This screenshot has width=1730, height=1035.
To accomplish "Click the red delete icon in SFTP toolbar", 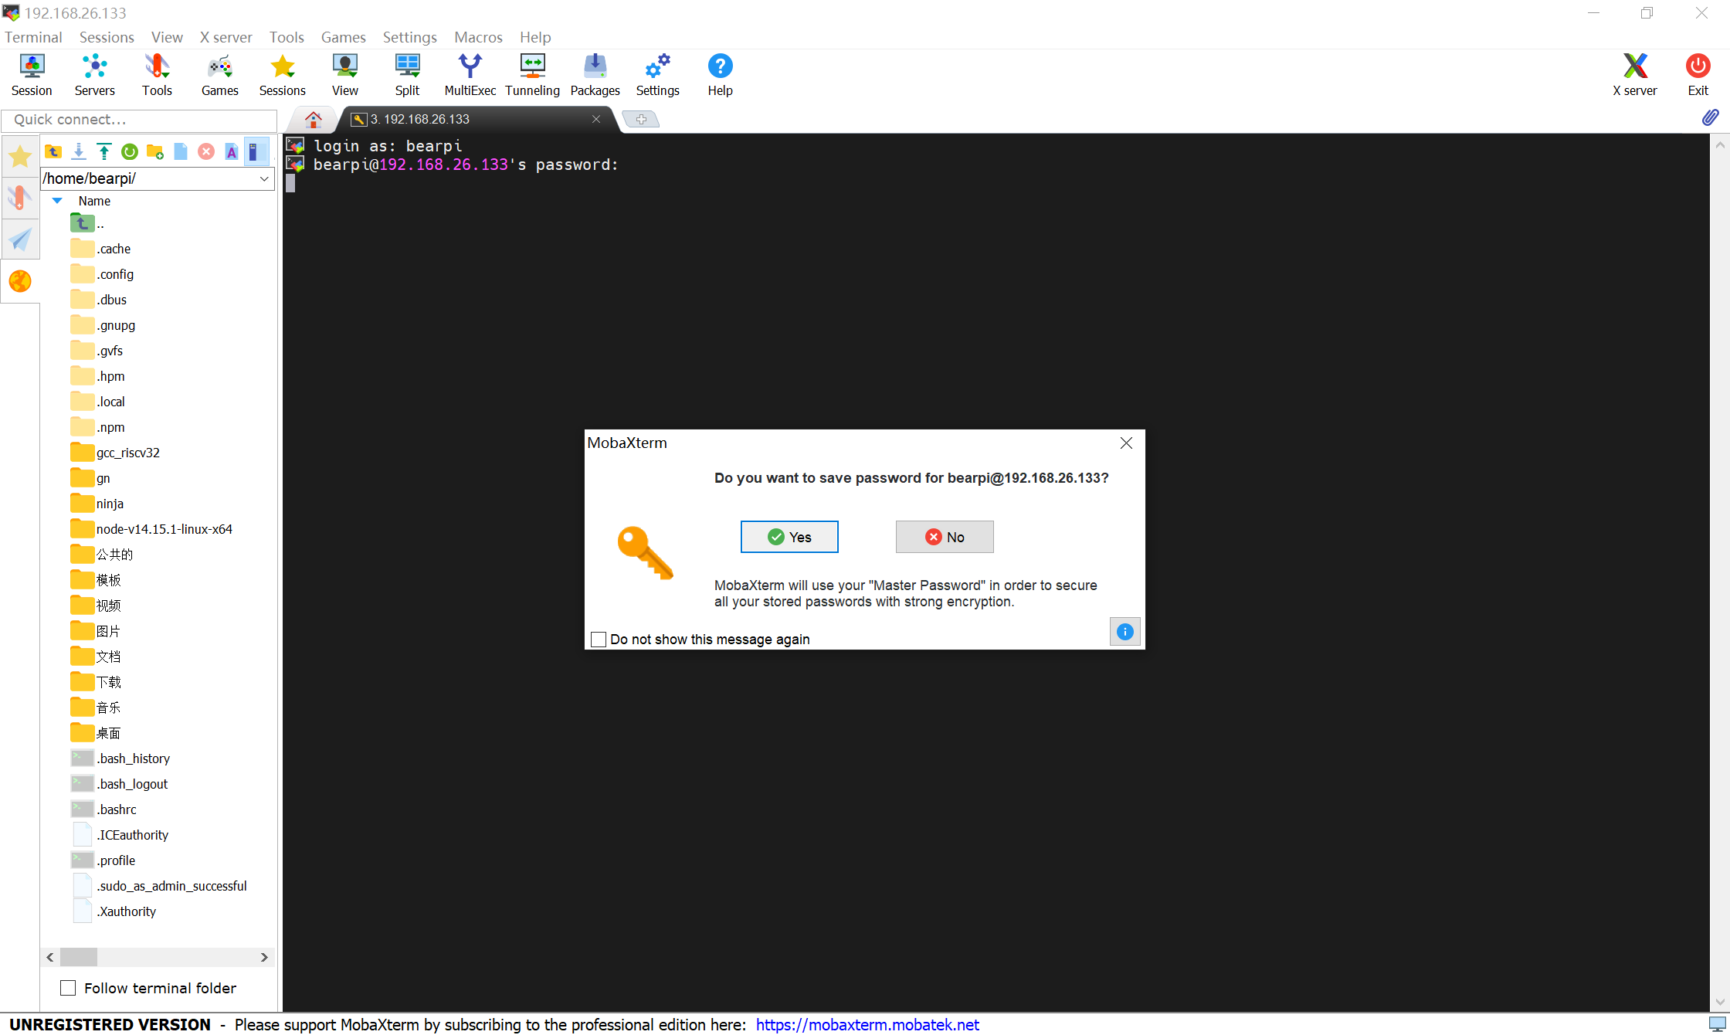I will [x=206, y=151].
